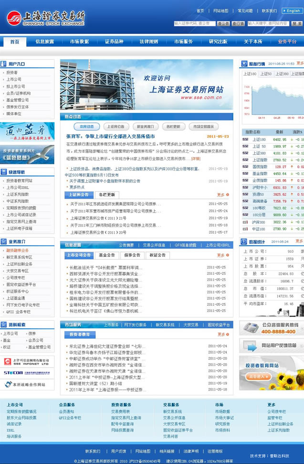
Task: Click the 搜索 site search button
Action: pyautogui.click(x=297, y=23)
